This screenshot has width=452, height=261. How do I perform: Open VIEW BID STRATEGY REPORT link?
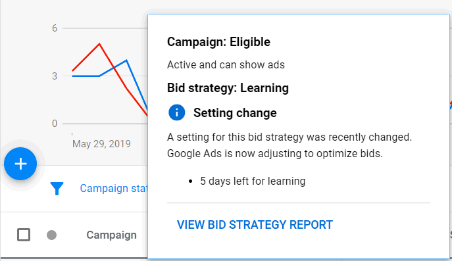click(x=255, y=225)
